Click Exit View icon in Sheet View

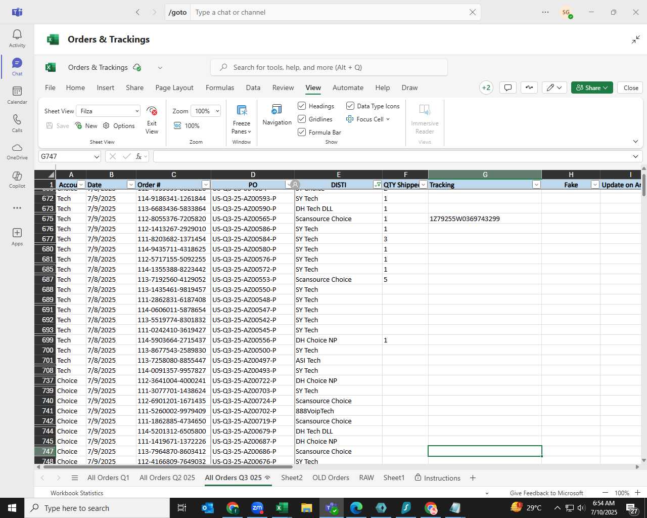click(x=152, y=120)
